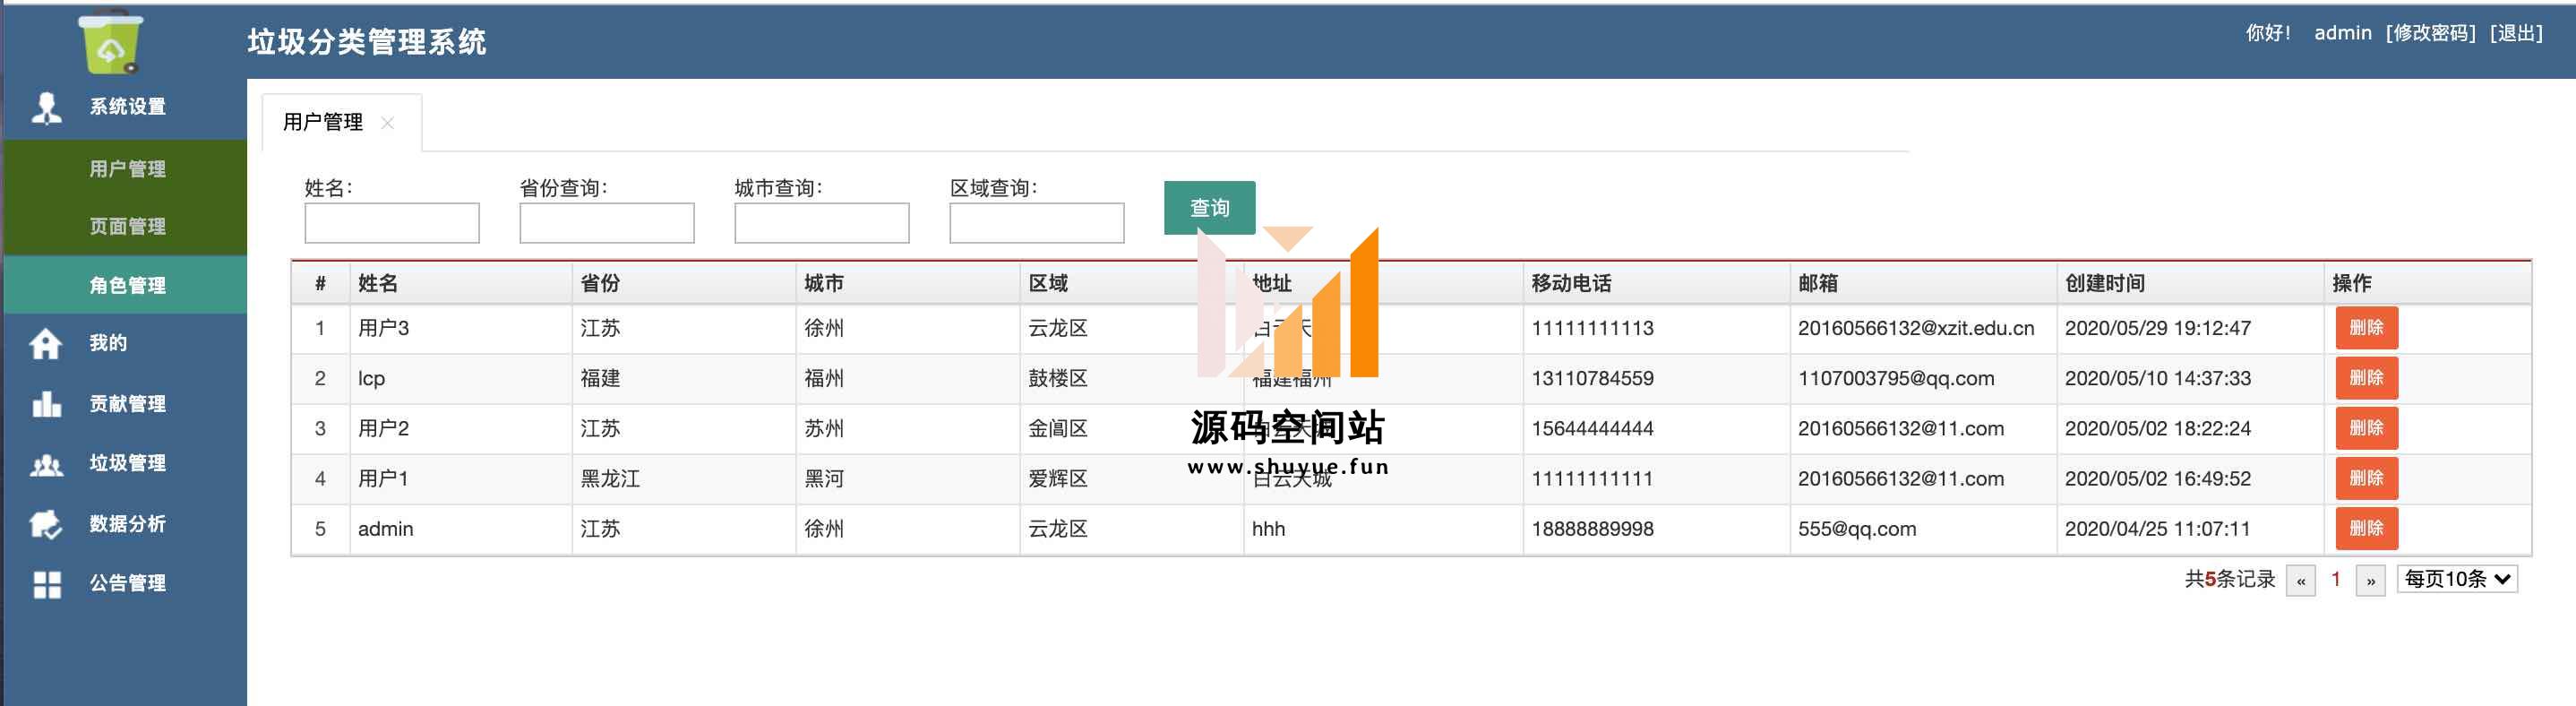The height and width of the screenshot is (706, 2576).
Task: Select page number 1 in pagination
Action: (x=2336, y=579)
